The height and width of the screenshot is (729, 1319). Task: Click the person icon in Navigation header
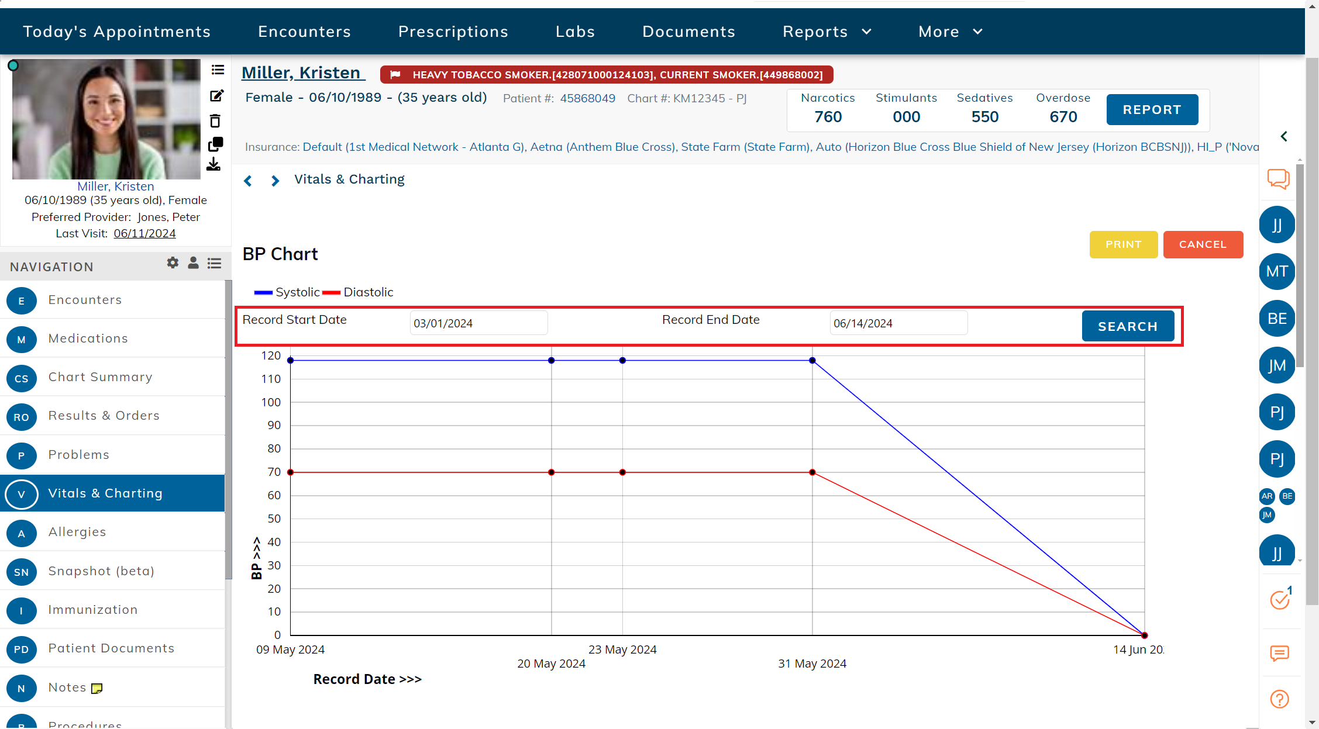[x=193, y=263]
